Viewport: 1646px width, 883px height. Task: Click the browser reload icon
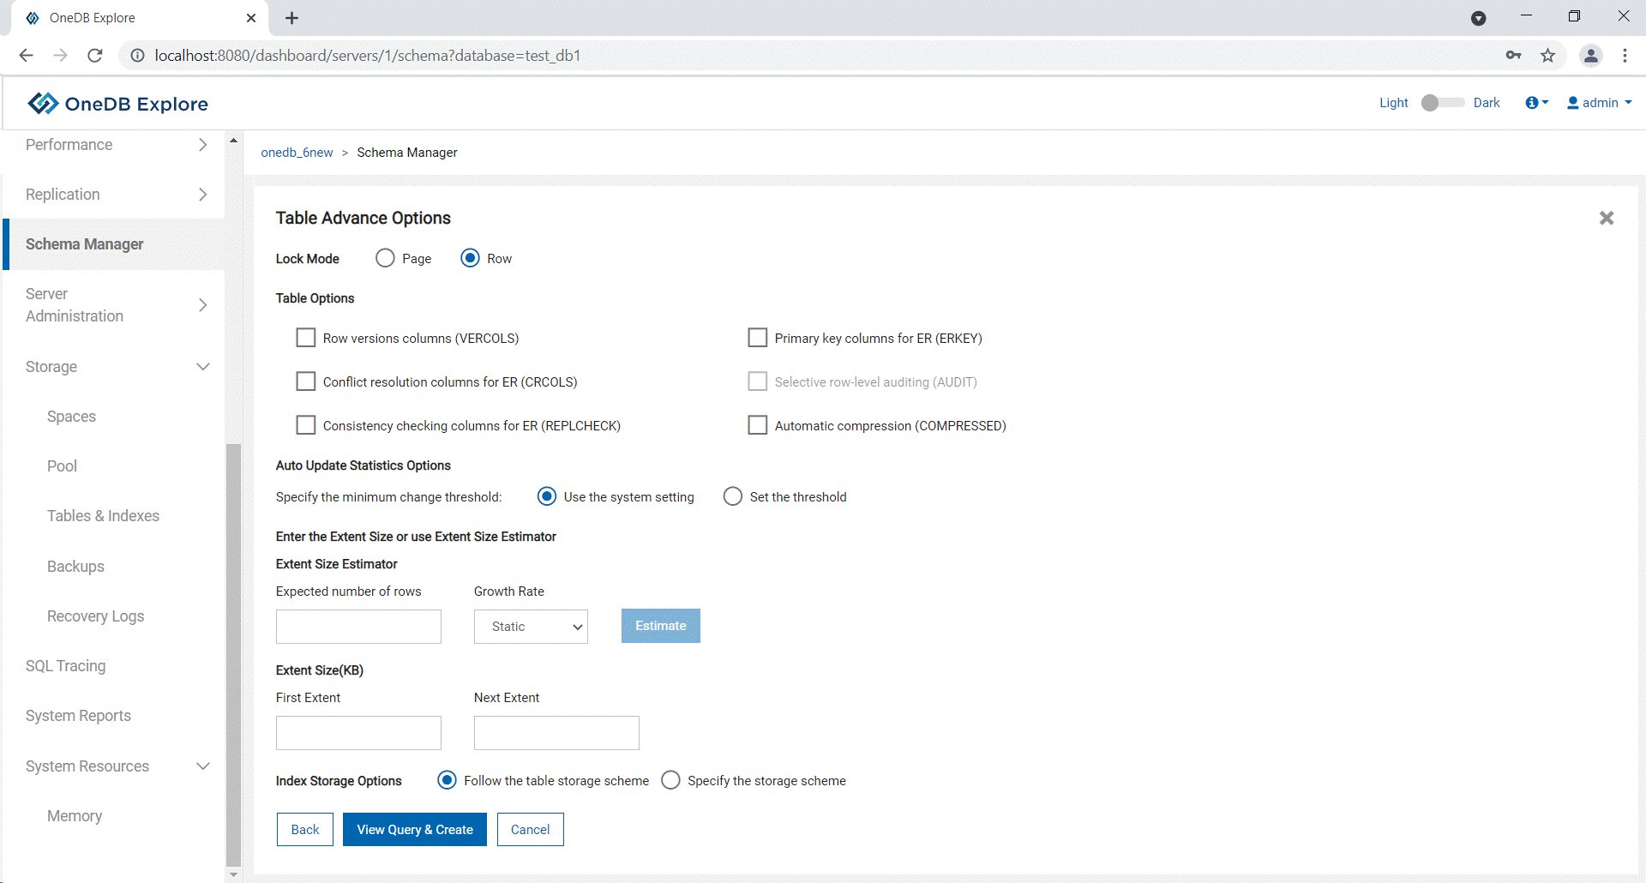95,56
